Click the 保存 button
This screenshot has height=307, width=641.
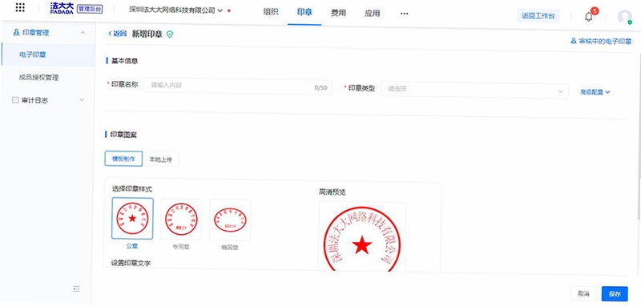tap(615, 293)
